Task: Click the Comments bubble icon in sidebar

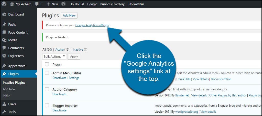Action: [4, 48]
